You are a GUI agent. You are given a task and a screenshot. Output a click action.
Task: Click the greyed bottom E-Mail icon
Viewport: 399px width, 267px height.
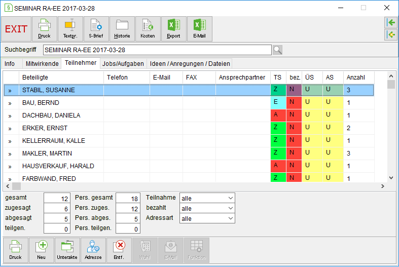pyautogui.click(x=171, y=250)
